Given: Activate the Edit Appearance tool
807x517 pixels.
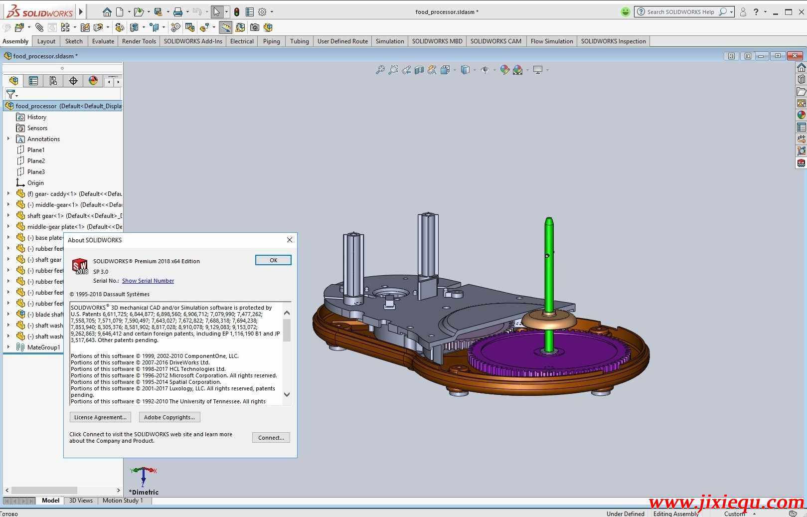Looking at the screenshot, I should pyautogui.click(x=505, y=70).
